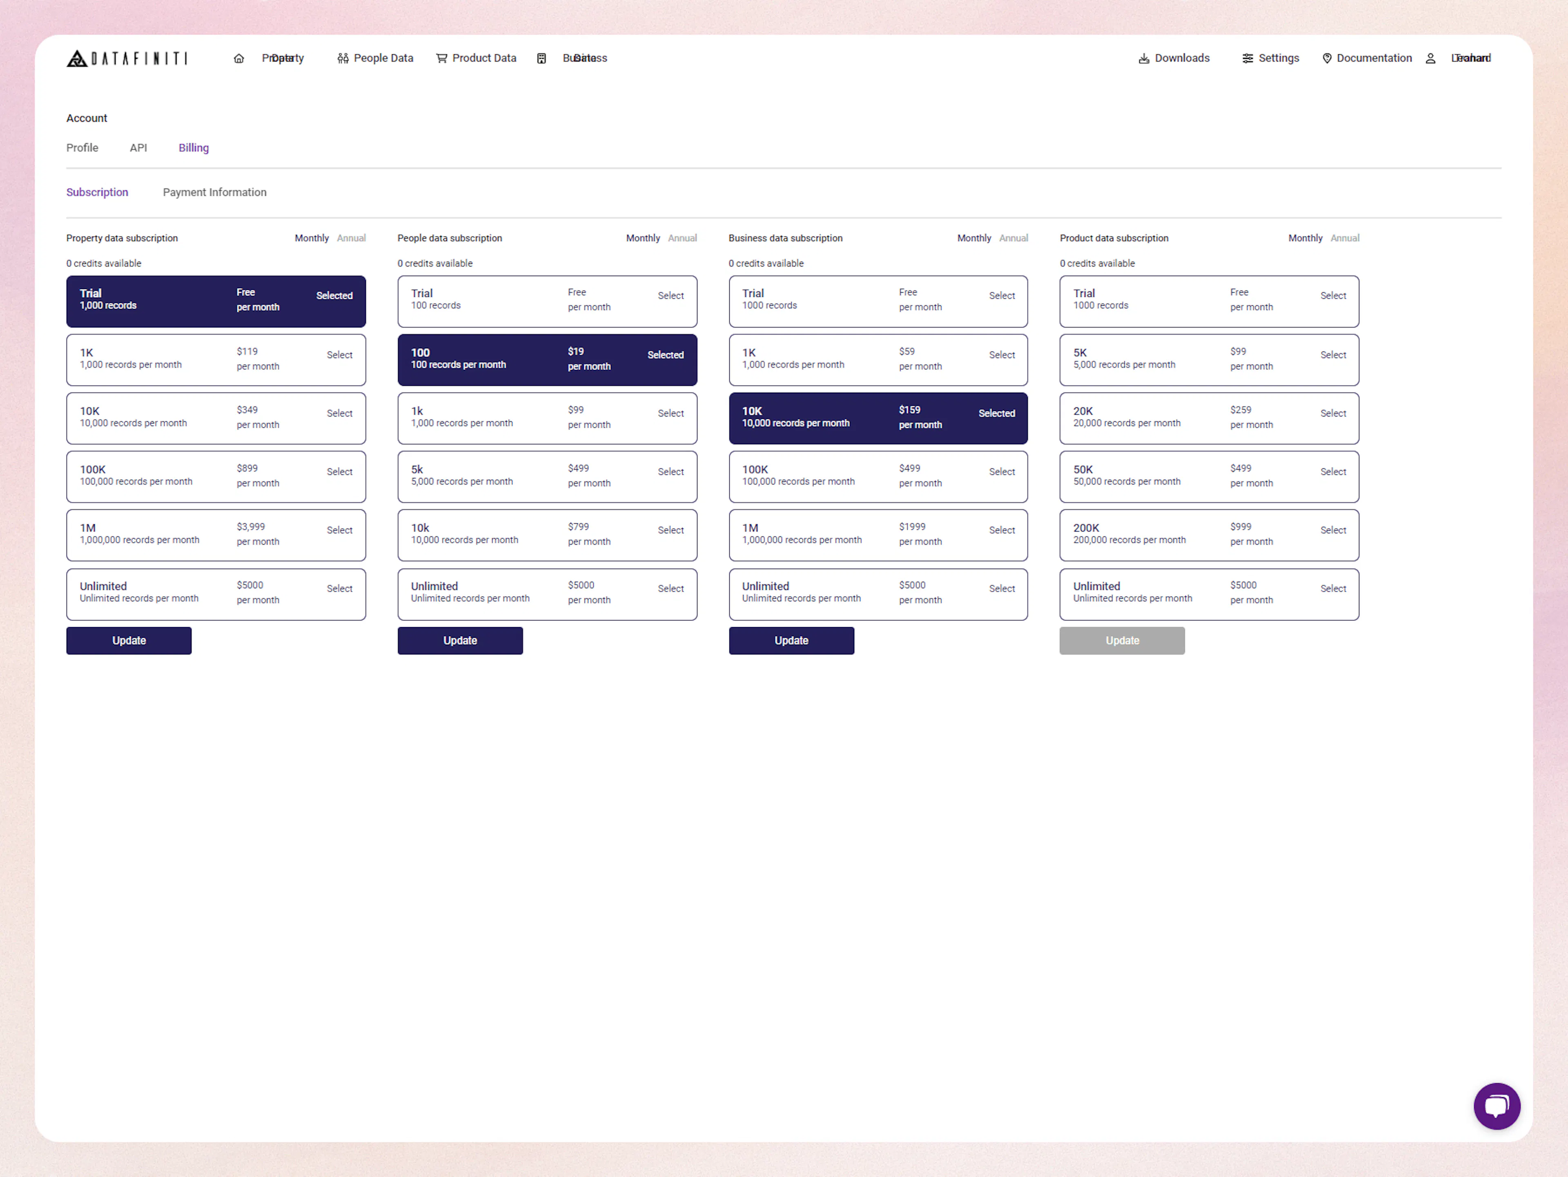Click Update under Business data subscription

pyautogui.click(x=791, y=641)
